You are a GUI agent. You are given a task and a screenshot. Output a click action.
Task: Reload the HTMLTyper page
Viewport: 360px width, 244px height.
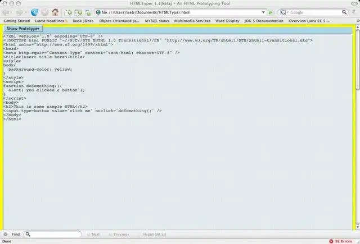click(35, 12)
